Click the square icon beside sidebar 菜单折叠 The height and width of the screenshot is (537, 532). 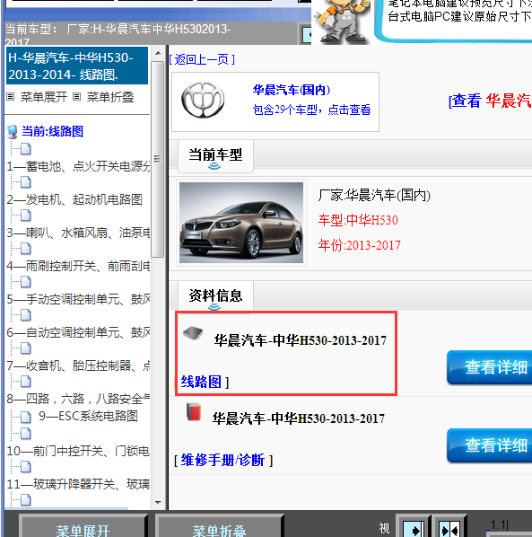pyautogui.click(x=77, y=97)
